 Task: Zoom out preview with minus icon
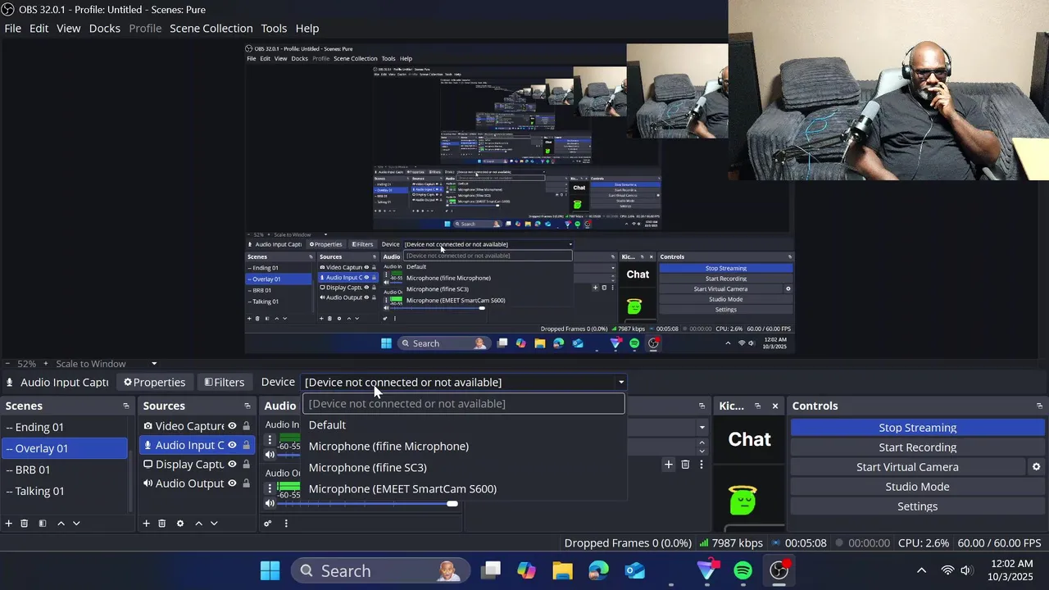pyautogui.click(x=7, y=364)
